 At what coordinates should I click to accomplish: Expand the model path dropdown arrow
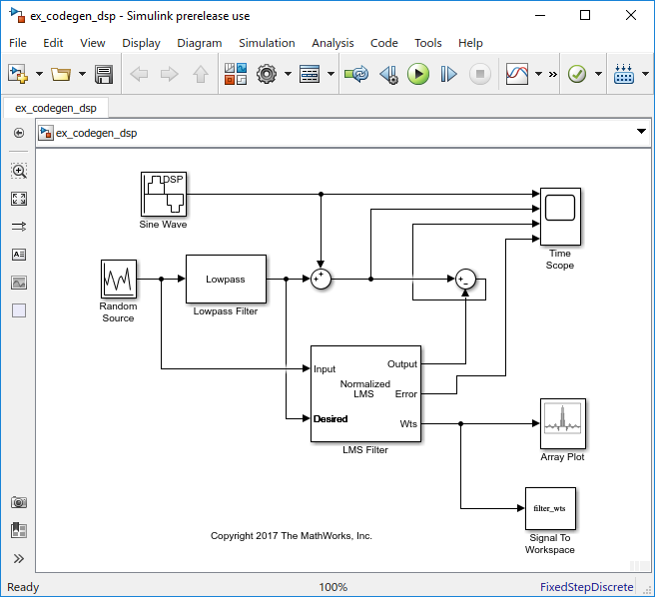(x=641, y=131)
